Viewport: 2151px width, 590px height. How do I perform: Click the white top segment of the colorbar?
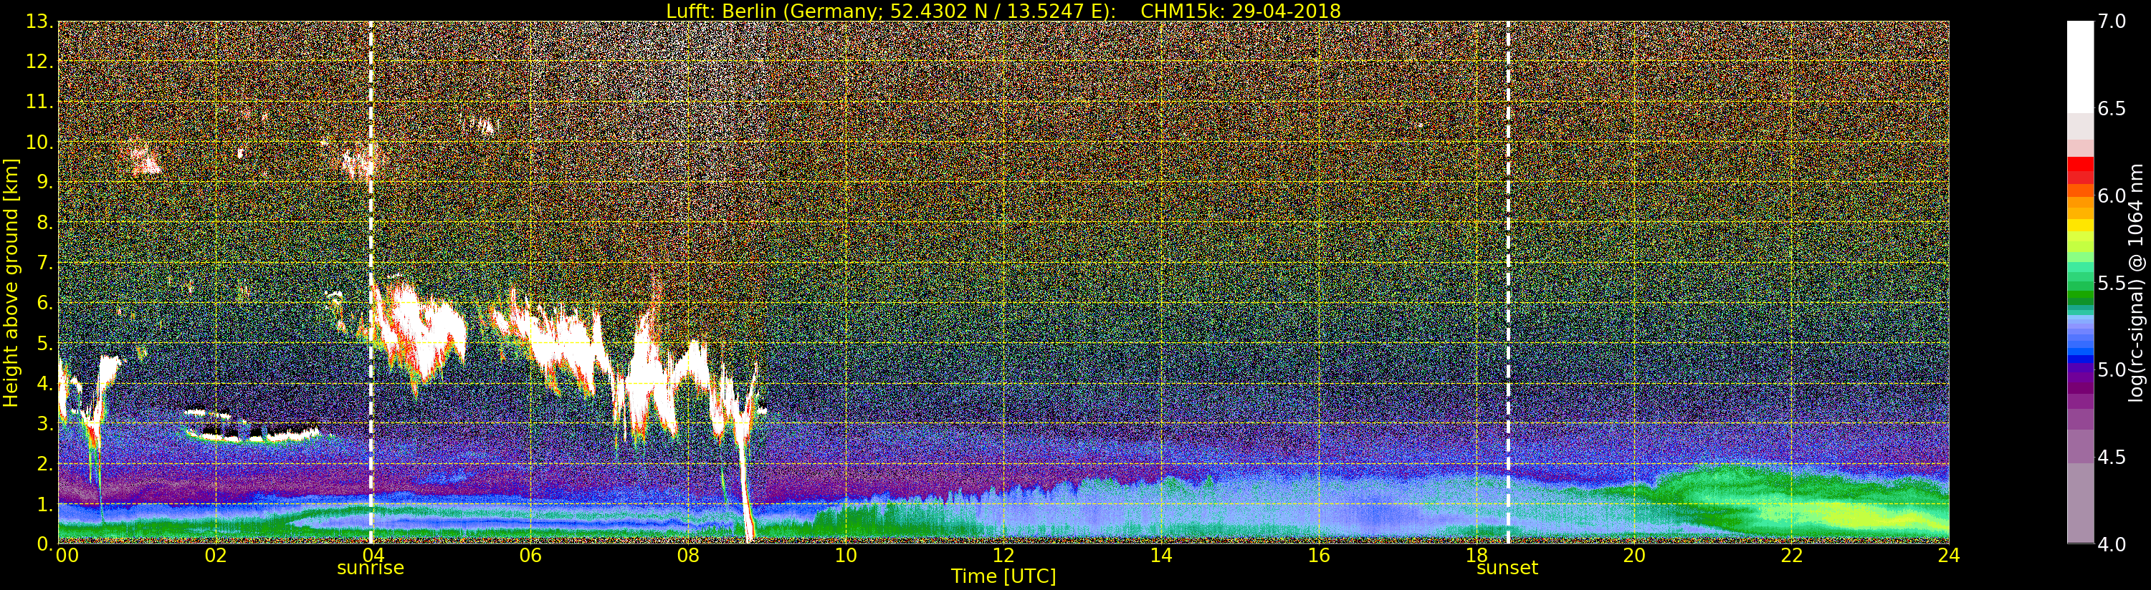(x=2080, y=67)
